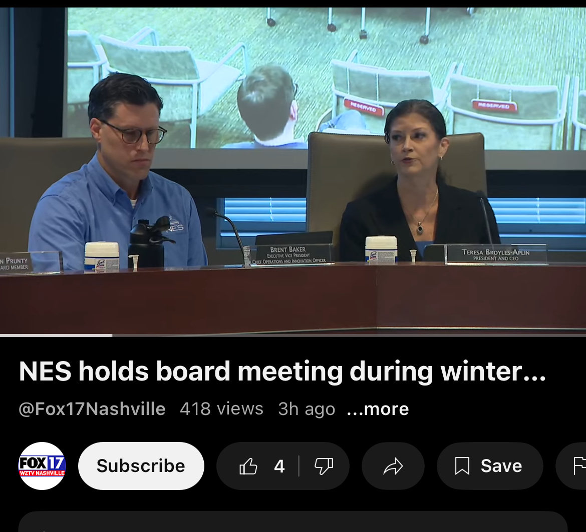Subscribe to Fox17Nashville channel

point(141,466)
